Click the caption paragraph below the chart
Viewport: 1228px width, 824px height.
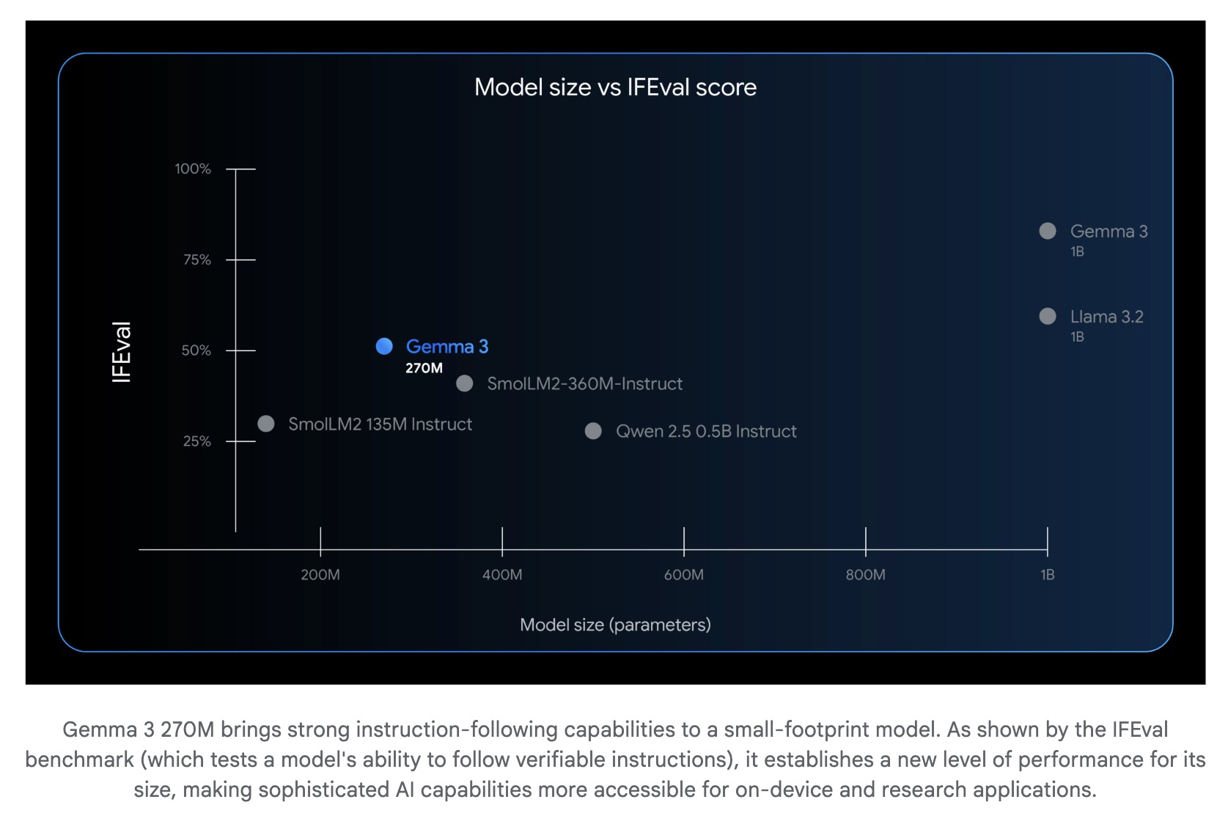[x=615, y=759]
